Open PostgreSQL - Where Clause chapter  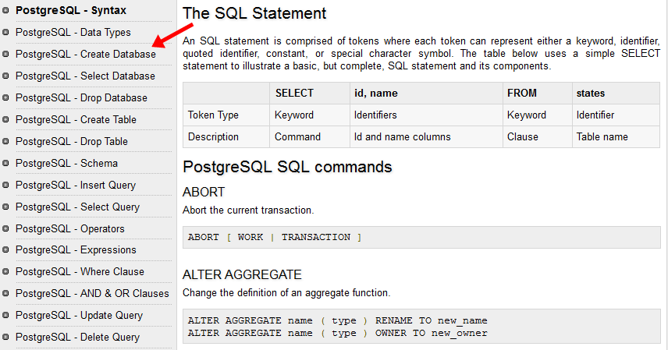[80, 272]
